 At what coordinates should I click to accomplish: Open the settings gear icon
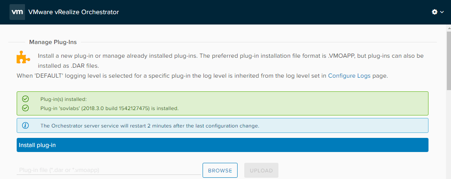435,12
